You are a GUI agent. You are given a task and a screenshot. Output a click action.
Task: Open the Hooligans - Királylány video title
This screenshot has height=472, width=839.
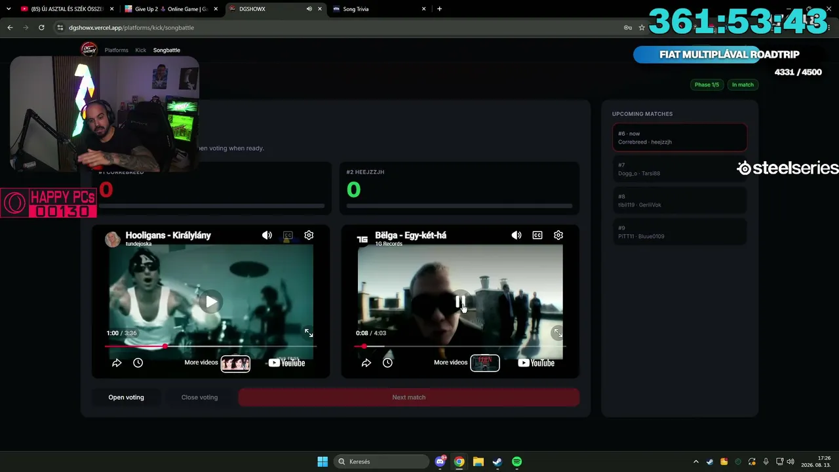pos(168,235)
